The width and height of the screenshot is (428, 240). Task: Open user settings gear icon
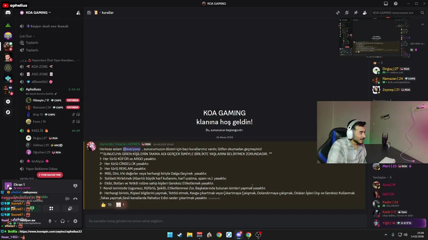[75, 221]
